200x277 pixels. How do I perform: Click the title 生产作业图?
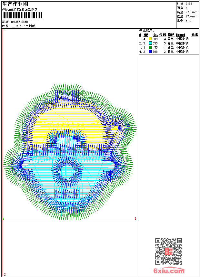15,4
